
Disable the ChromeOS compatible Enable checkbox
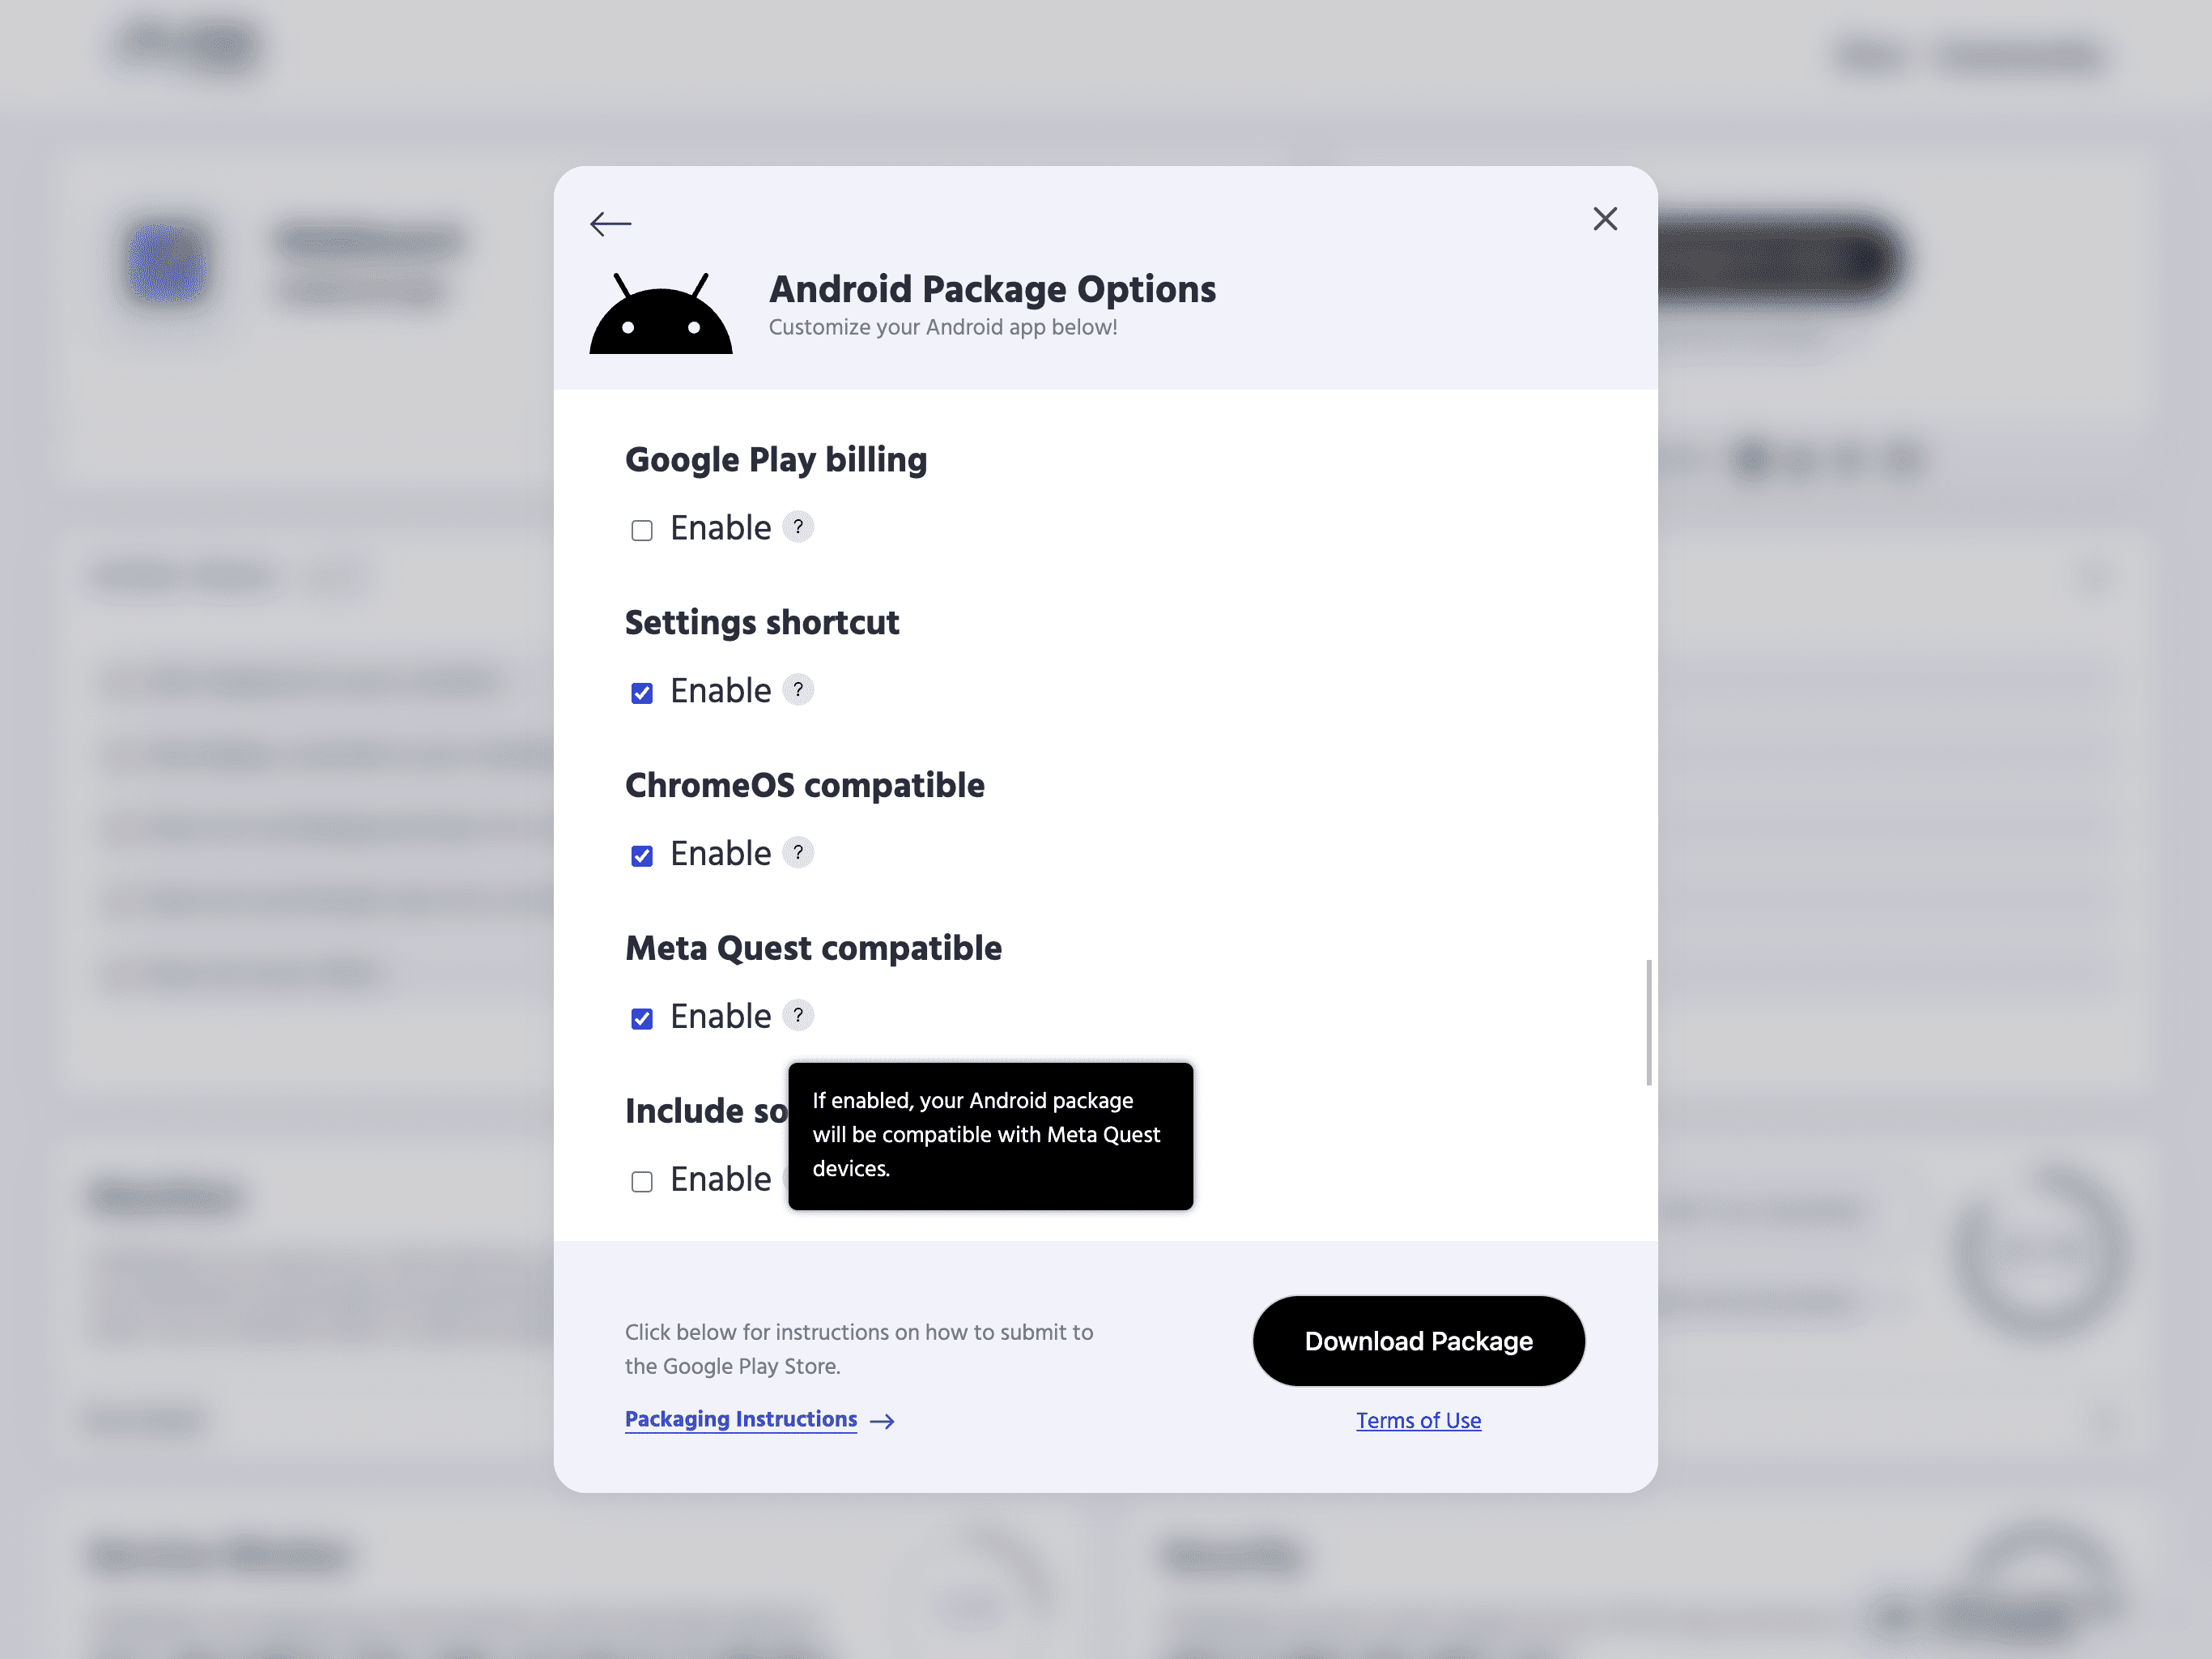click(x=643, y=855)
